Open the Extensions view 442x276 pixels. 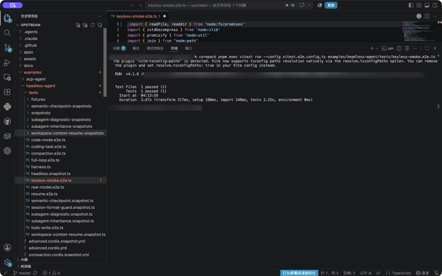[x=7, y=92]
